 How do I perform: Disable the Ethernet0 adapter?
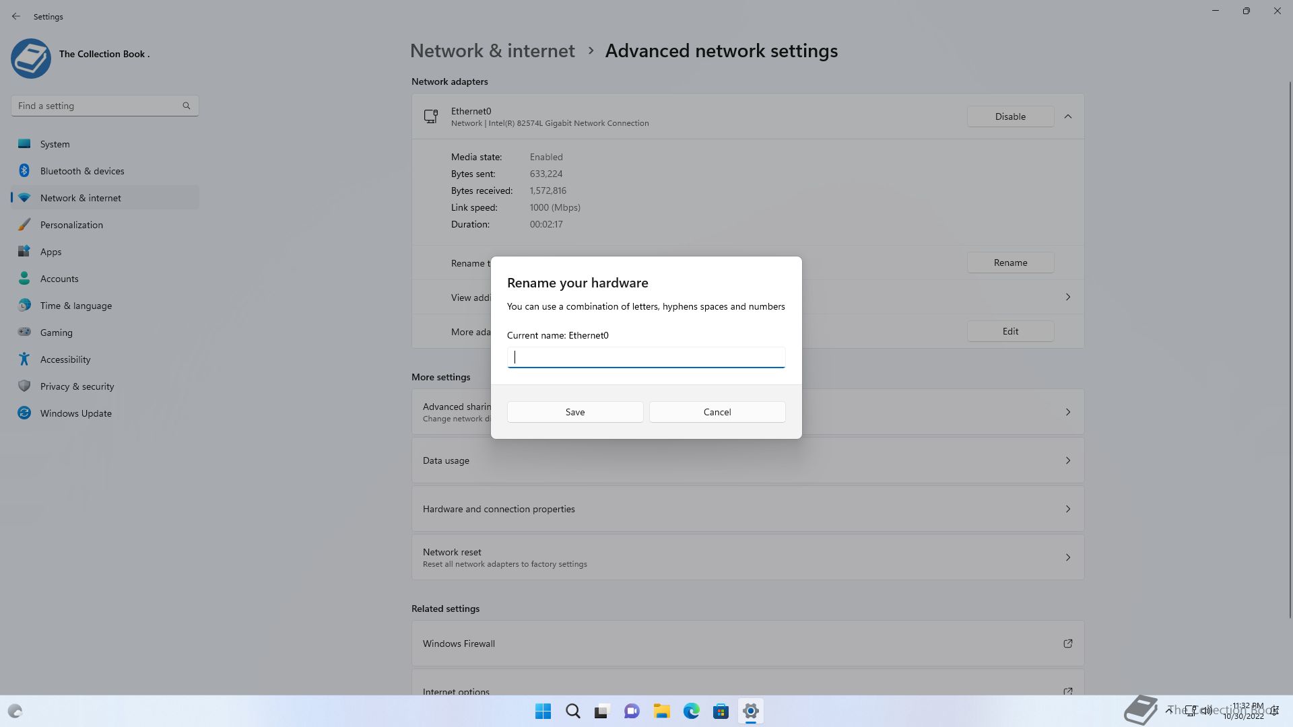click(1009, 116)
